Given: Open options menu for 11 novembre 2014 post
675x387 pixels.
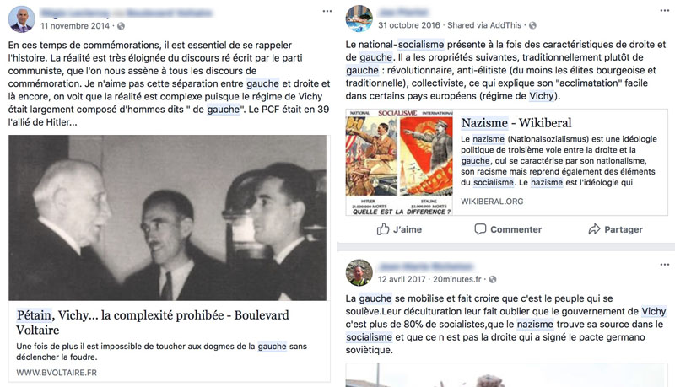Looking at the screenshot, I should [327, 11].
